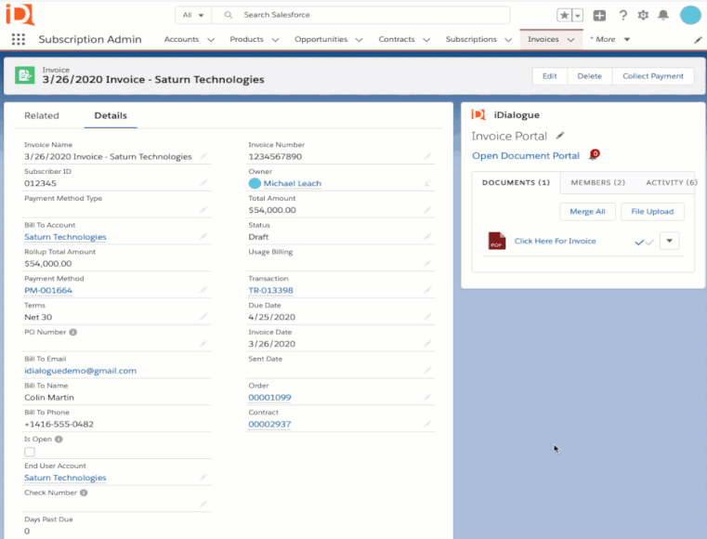Expand the Contracts tab chevron
This screenshot has height=539, width=707.
(x=426, y=40)
